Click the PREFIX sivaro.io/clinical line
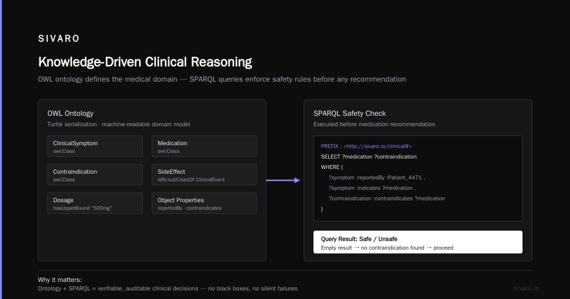This screenshot has width=570, height=299. (x=366, y=146)
